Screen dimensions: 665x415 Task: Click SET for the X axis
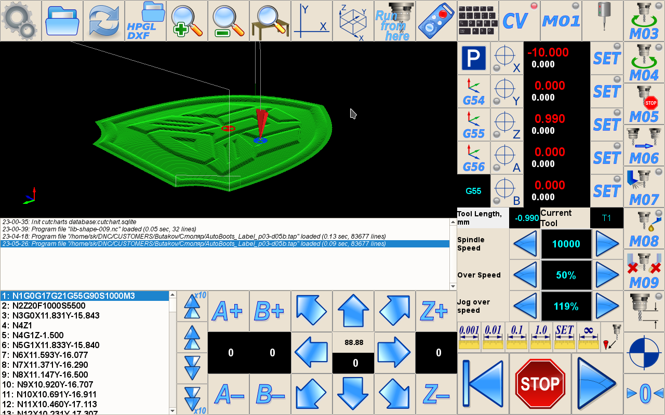[x=607, y=58]
